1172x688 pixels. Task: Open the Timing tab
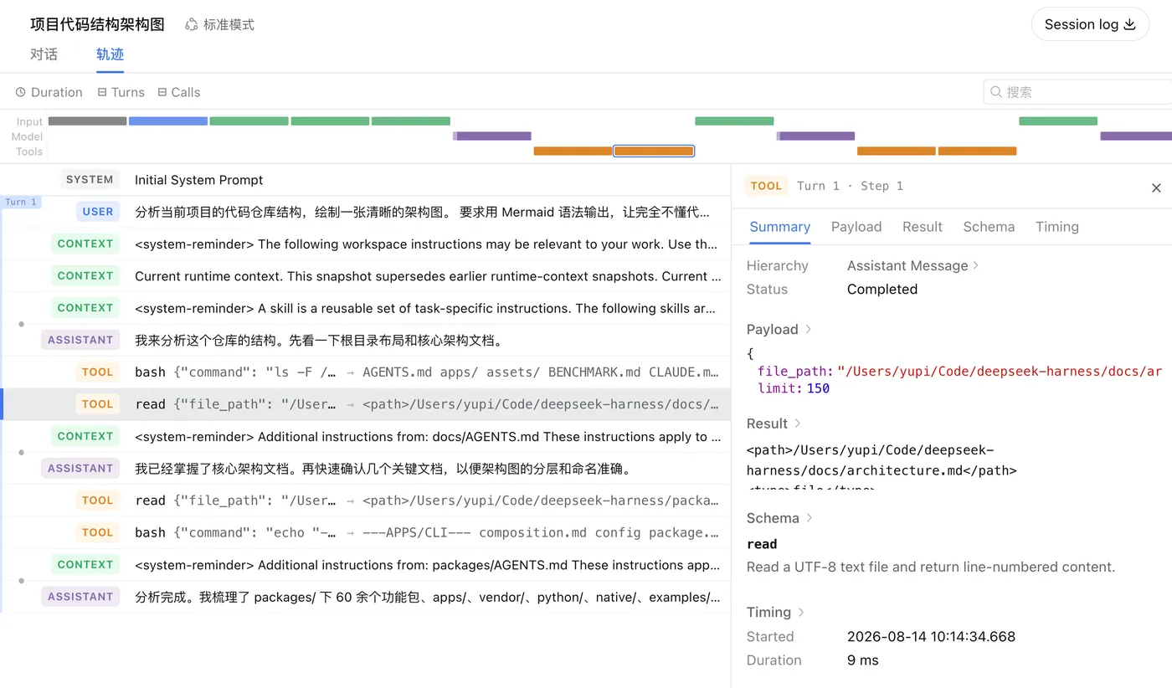click(1056, 227)
